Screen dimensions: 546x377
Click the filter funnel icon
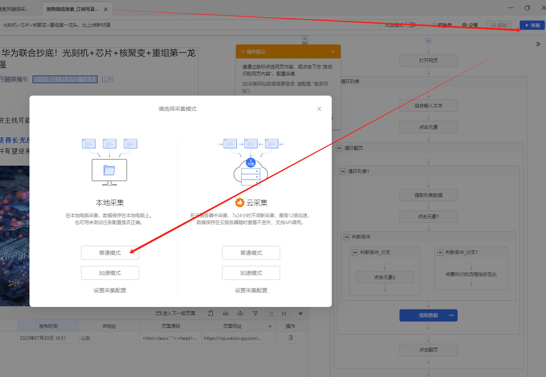[255, 313]
